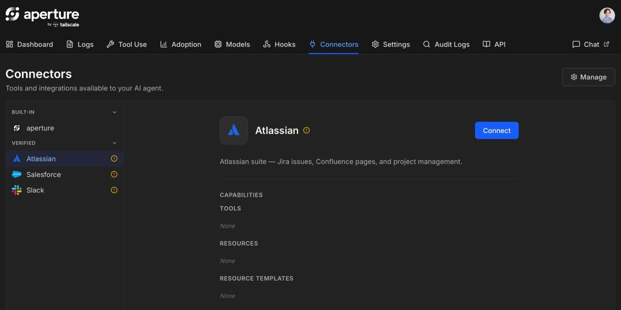The height and width of the screenshot is (310, 621).
Task: Click the Models chip icon
Action: click(218, 44)
